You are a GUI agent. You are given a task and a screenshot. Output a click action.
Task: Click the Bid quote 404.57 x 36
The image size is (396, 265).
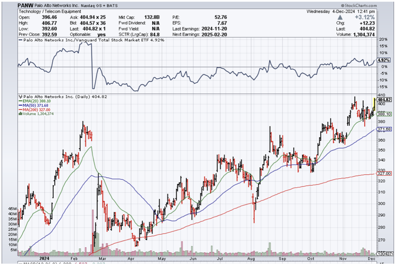click(x=93, y=23)
